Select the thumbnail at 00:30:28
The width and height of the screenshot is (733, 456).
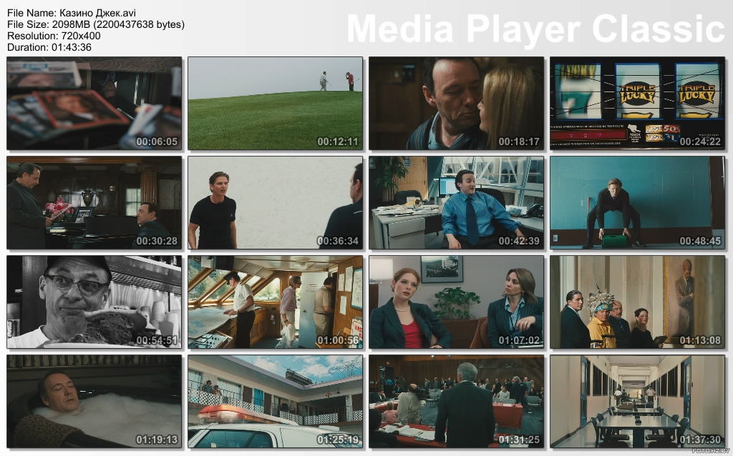tap(94, 202)
